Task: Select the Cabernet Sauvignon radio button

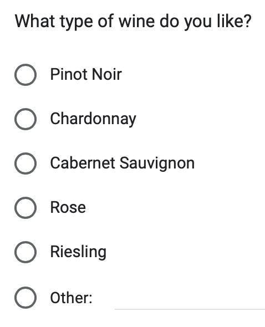Action: [x=26, y=163]
